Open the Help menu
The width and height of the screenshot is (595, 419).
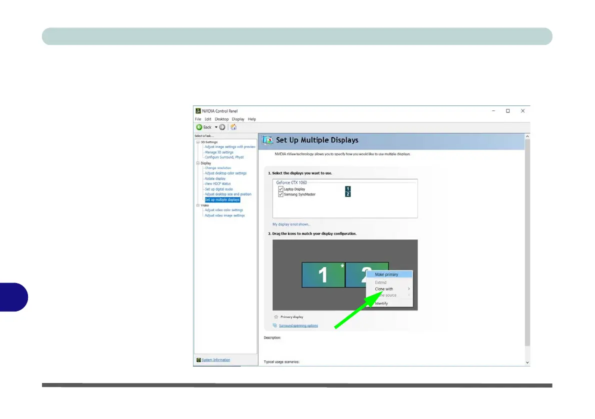tap(252, 119)
